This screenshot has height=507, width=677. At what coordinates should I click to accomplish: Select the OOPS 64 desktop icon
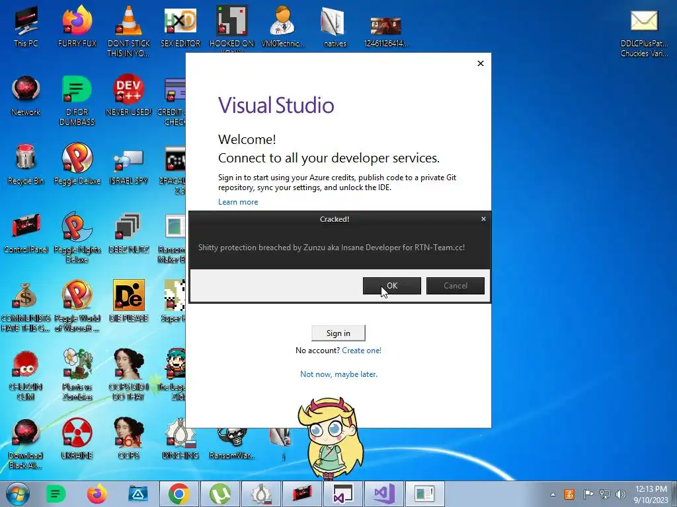(x=129, y=439)
